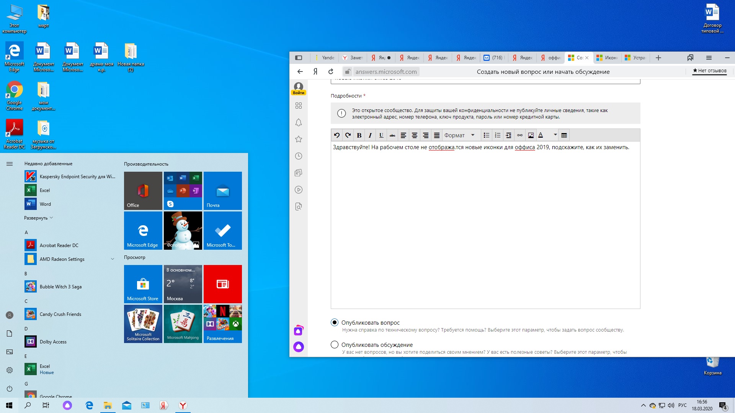
Task: Open the Формат dropdown
Action: [x=459, y=135]
